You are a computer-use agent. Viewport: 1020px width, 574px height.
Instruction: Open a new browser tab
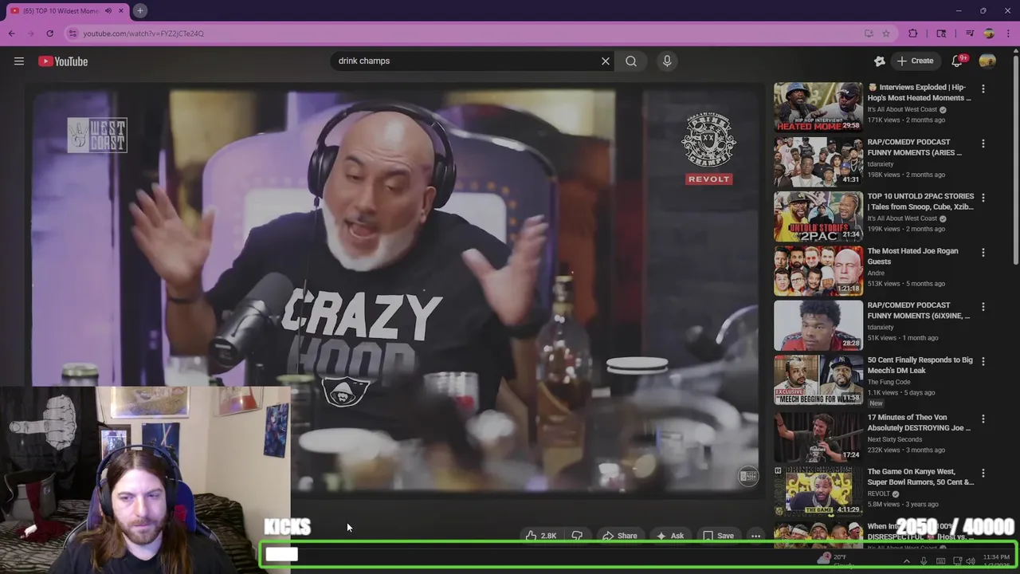(x=139, y=10)
